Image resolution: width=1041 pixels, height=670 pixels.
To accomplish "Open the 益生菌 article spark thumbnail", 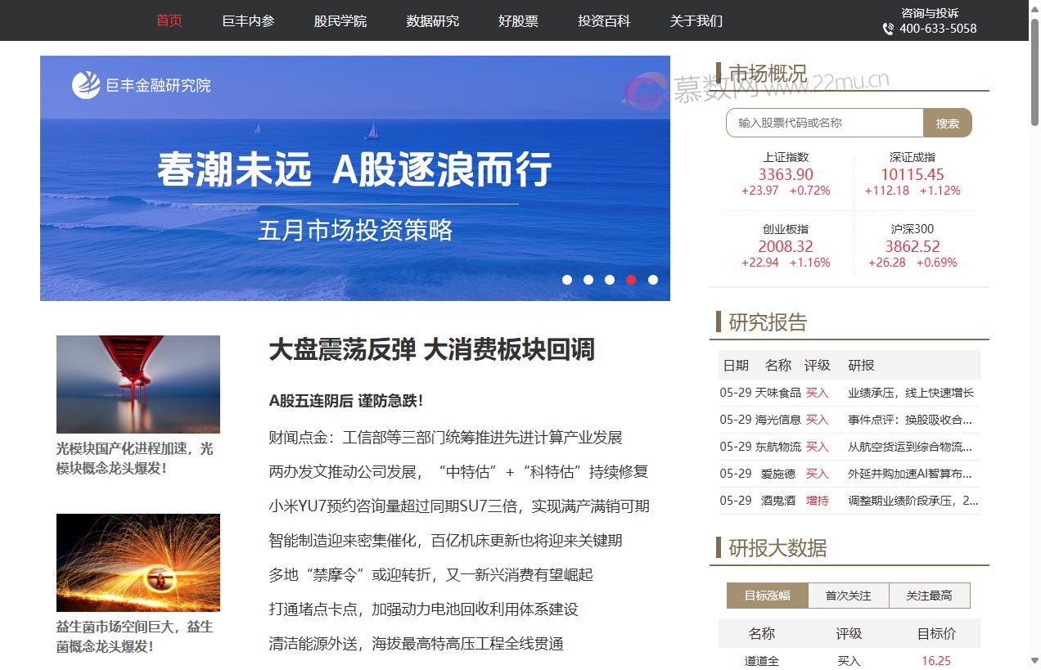I will [137, 562].
